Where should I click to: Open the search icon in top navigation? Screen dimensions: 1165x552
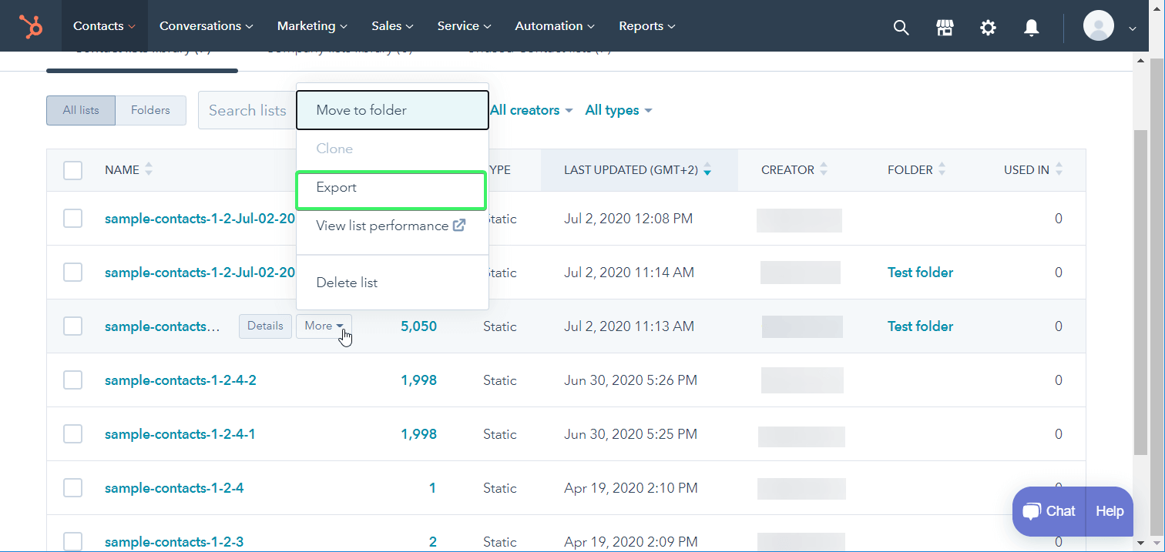[x=901, y=25]
